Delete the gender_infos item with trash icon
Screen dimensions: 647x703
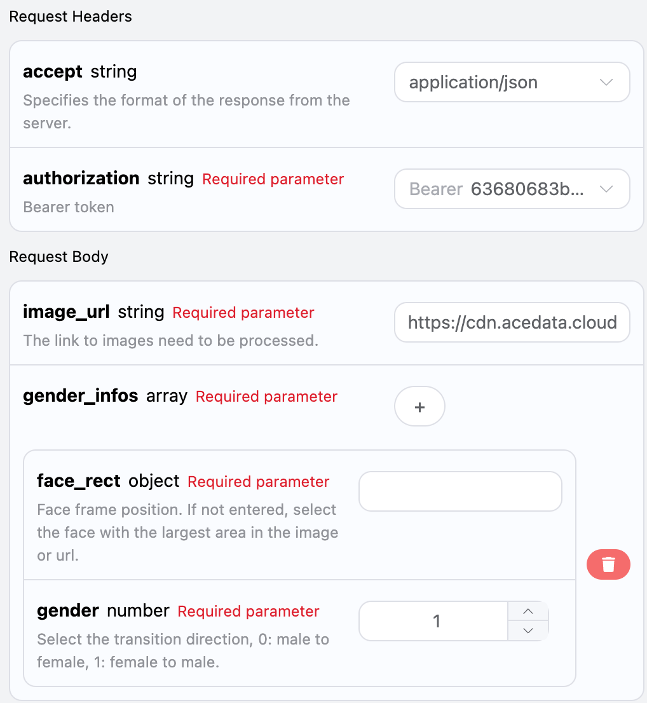(608, 564)
